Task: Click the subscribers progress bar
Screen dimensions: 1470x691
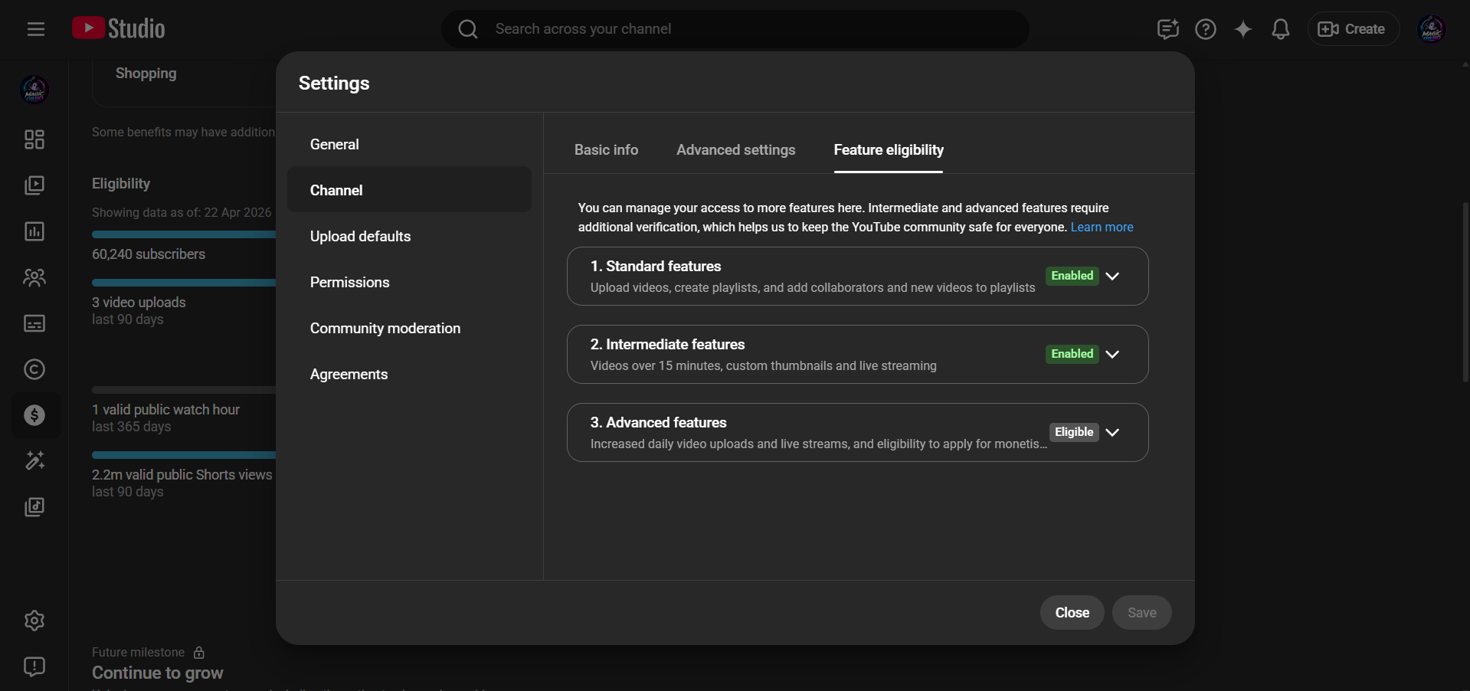Action: 184,234
